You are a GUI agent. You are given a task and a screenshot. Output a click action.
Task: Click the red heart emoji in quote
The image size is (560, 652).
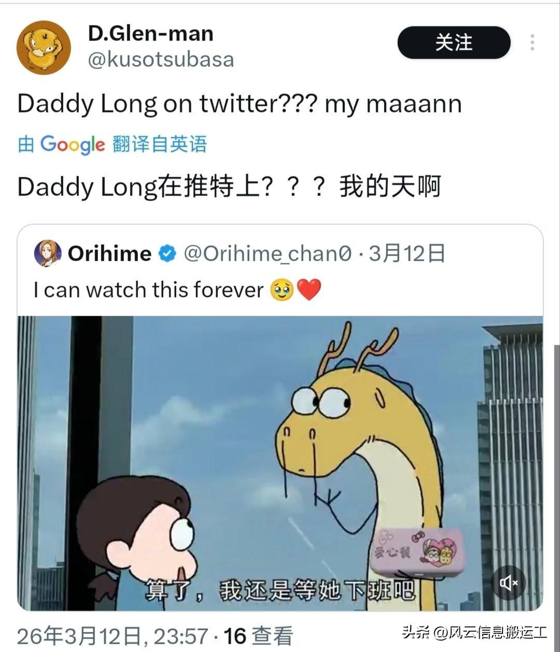coord(310,290)
